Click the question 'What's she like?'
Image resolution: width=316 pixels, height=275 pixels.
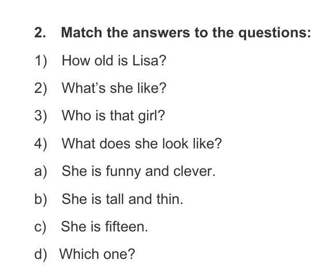pos(113,88)
